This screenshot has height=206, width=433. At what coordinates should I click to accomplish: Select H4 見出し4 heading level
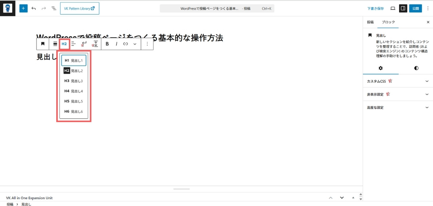74,91
